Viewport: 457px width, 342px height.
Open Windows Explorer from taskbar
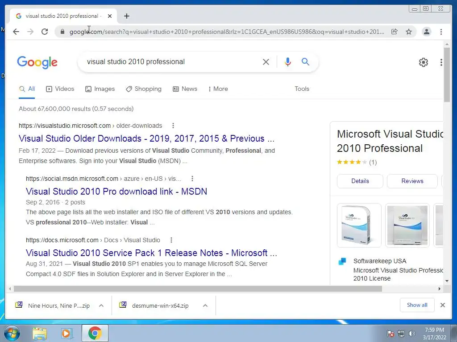tap(40, 333)
